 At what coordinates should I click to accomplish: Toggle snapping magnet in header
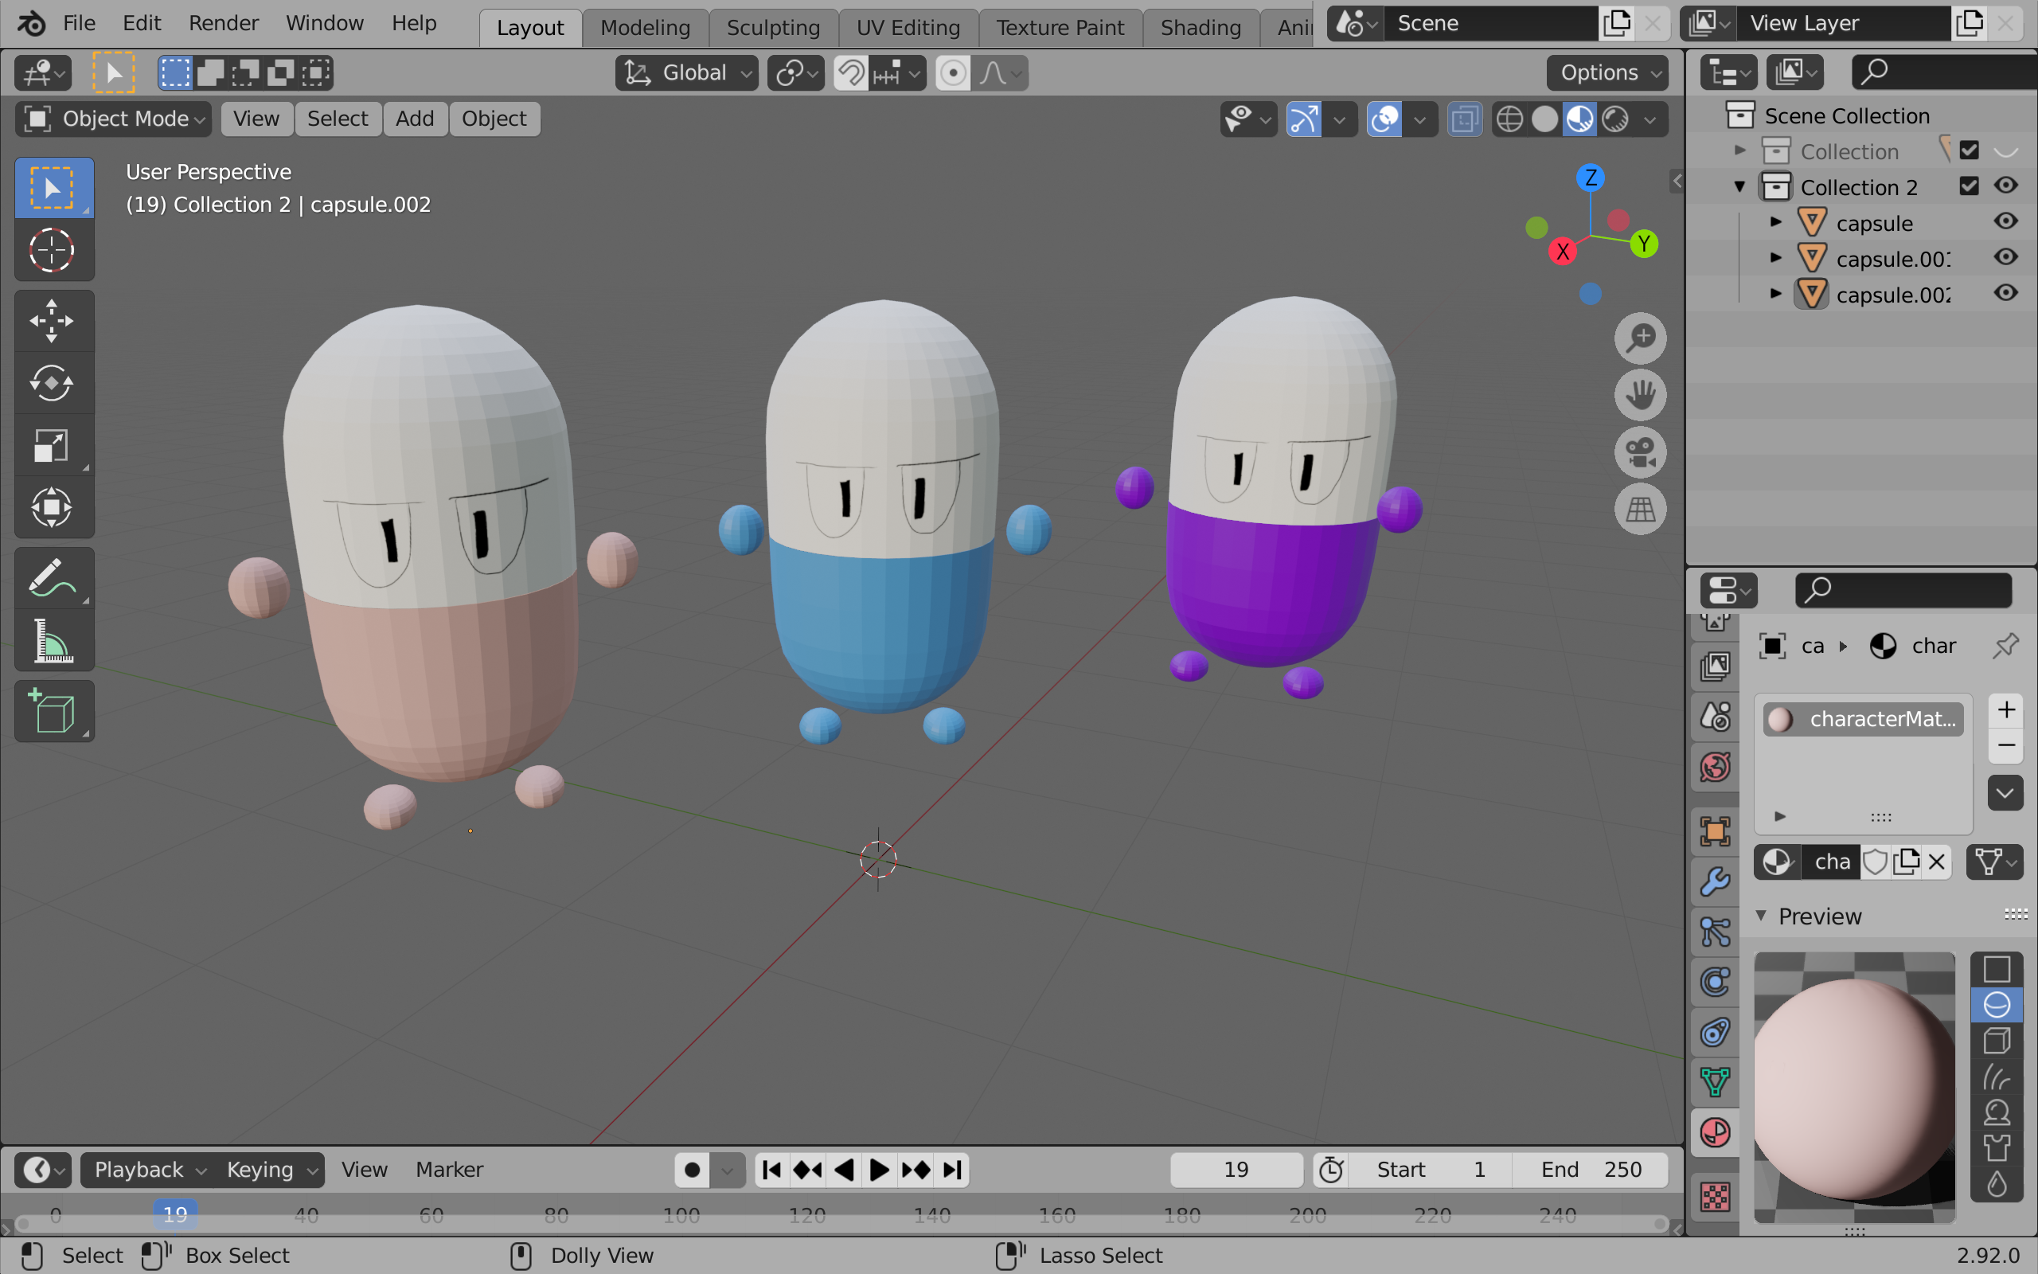(x=851, y=73)
